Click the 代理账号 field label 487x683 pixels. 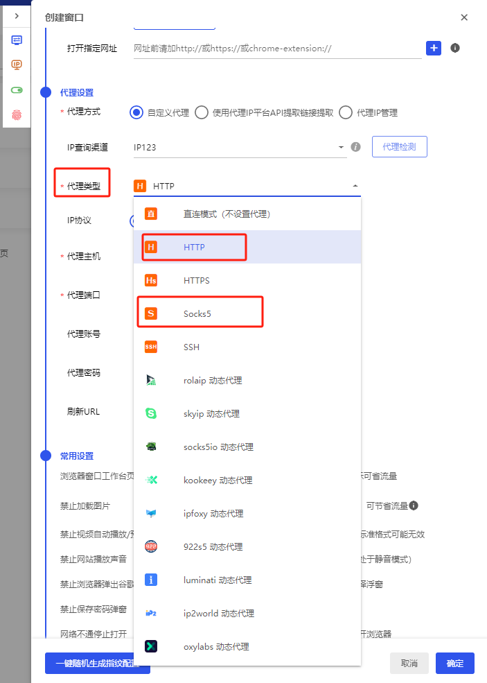click(84, 334)
